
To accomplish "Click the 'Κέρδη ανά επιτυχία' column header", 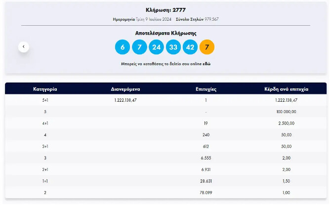I will (x=286, y=89).
